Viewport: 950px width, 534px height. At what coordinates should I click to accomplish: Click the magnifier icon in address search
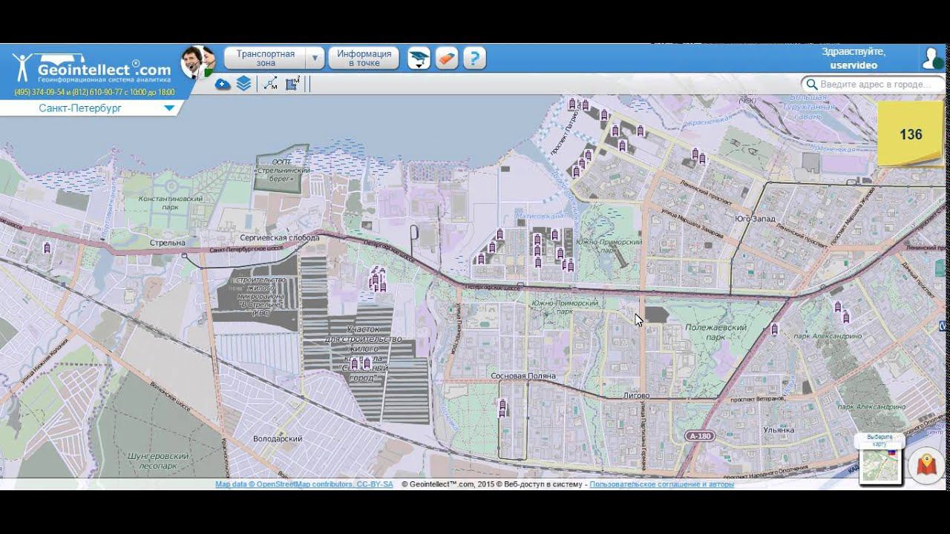(x=813, y=85)
